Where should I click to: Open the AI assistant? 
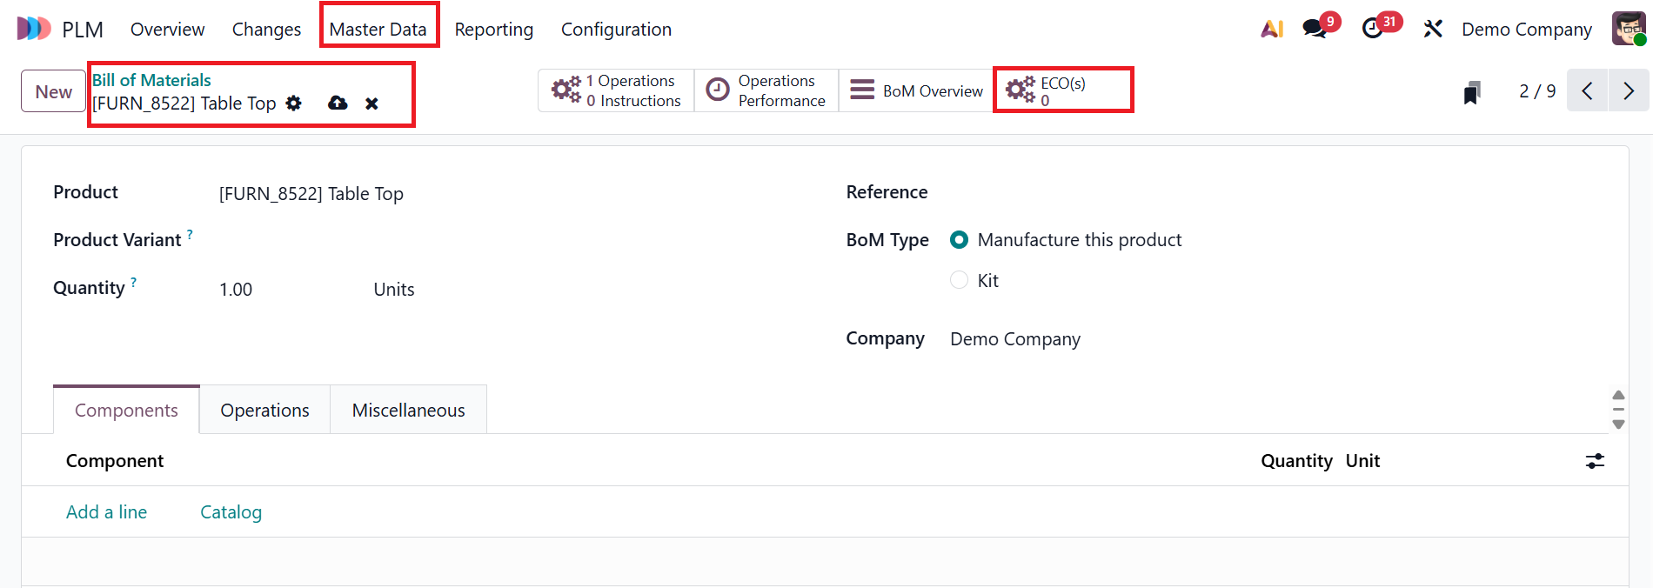1271,28
